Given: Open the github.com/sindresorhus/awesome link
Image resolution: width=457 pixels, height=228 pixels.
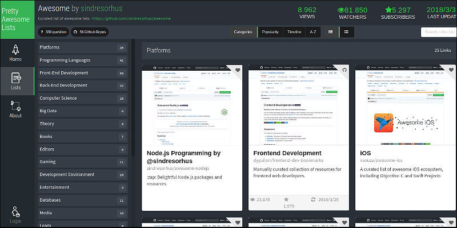Looking at the screenshot, I should [x=132, y=19].
